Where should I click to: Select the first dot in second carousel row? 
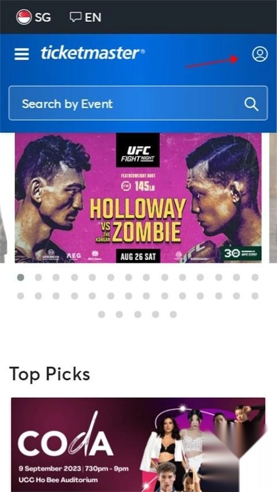[x=20, y=296]
